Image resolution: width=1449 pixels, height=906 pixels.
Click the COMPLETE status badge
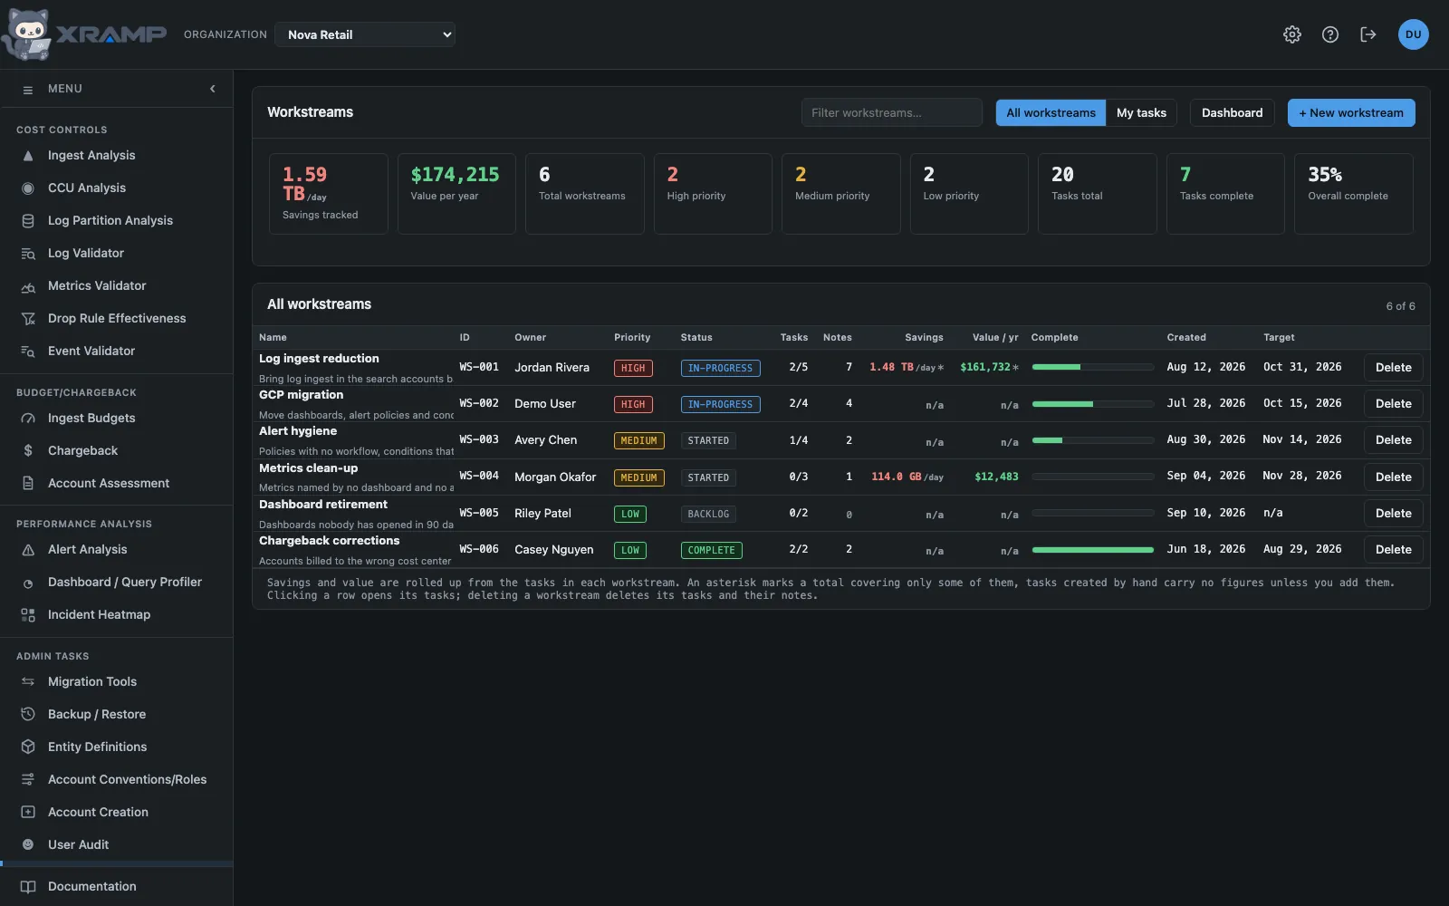point(711,550)
